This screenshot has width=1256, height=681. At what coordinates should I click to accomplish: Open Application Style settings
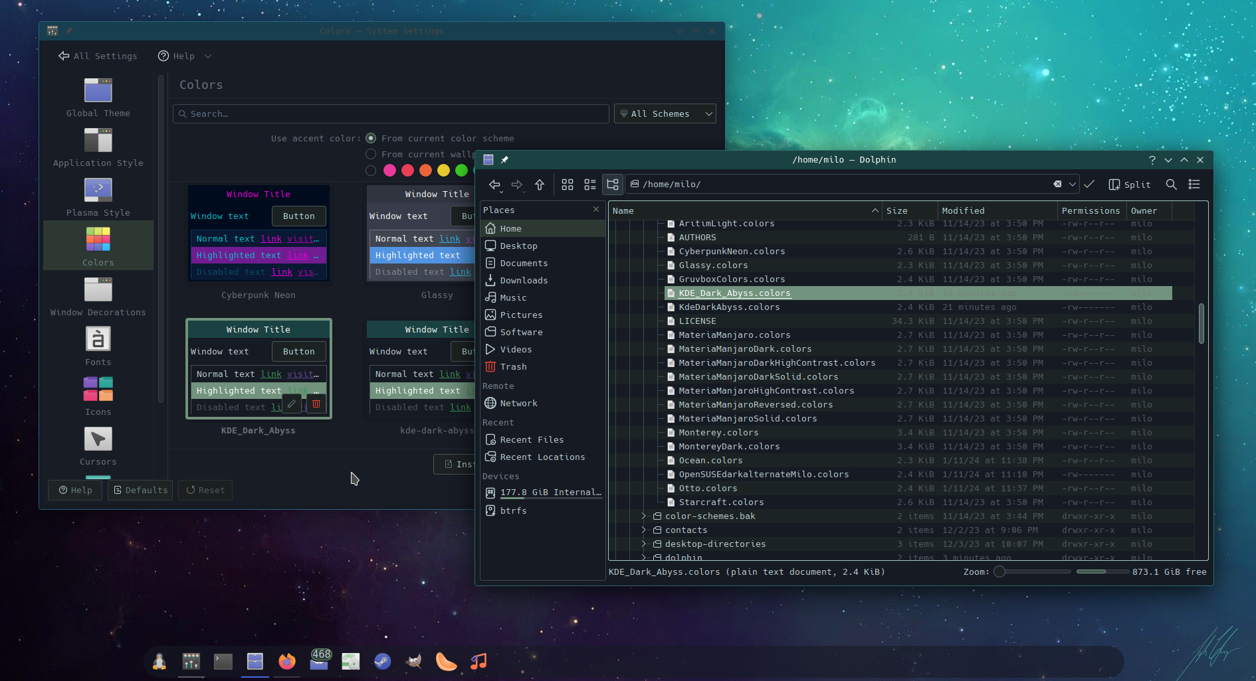pyautogui.click(x=98, y=147)
